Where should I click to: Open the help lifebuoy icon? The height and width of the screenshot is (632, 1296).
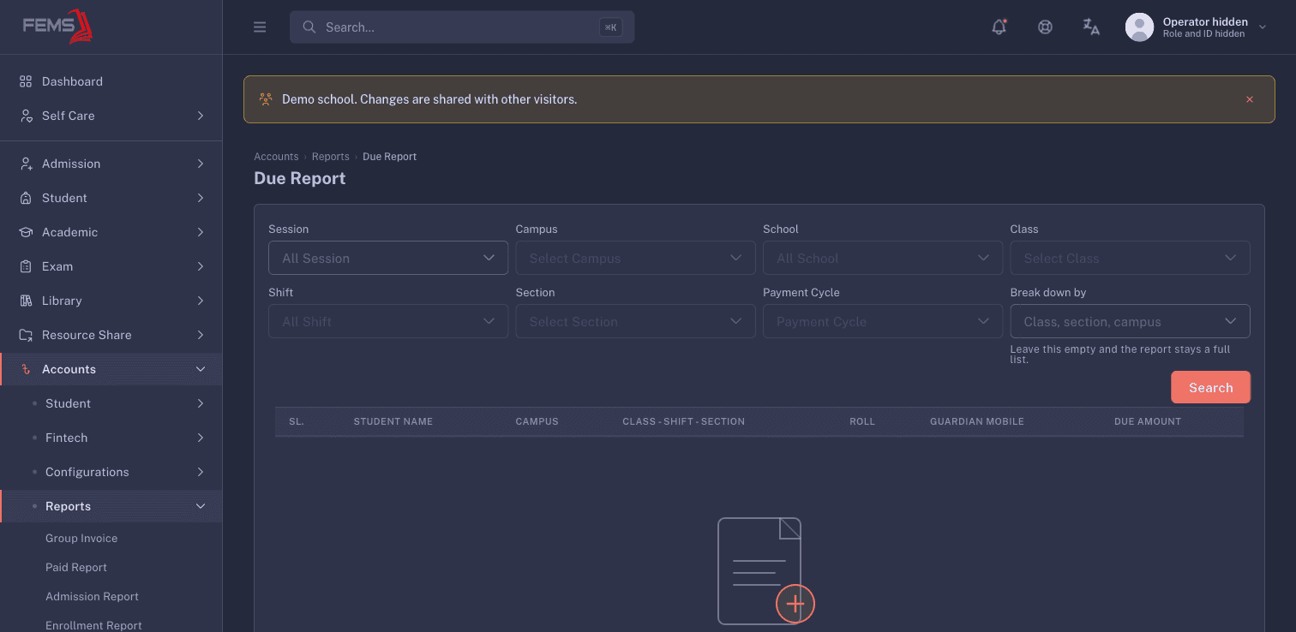pyautogui.click(x=1045, y=27)
